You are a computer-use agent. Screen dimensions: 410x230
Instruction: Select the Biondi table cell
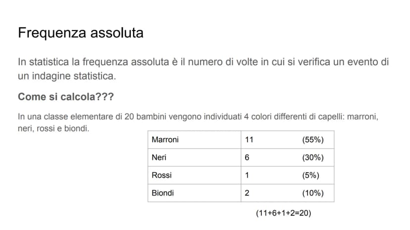coord(194,193)
